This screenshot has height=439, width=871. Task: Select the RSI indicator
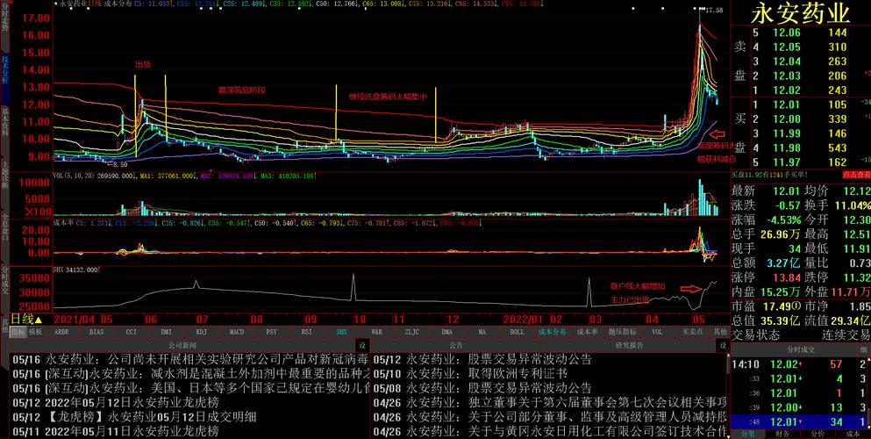click(x=307, y=332)
